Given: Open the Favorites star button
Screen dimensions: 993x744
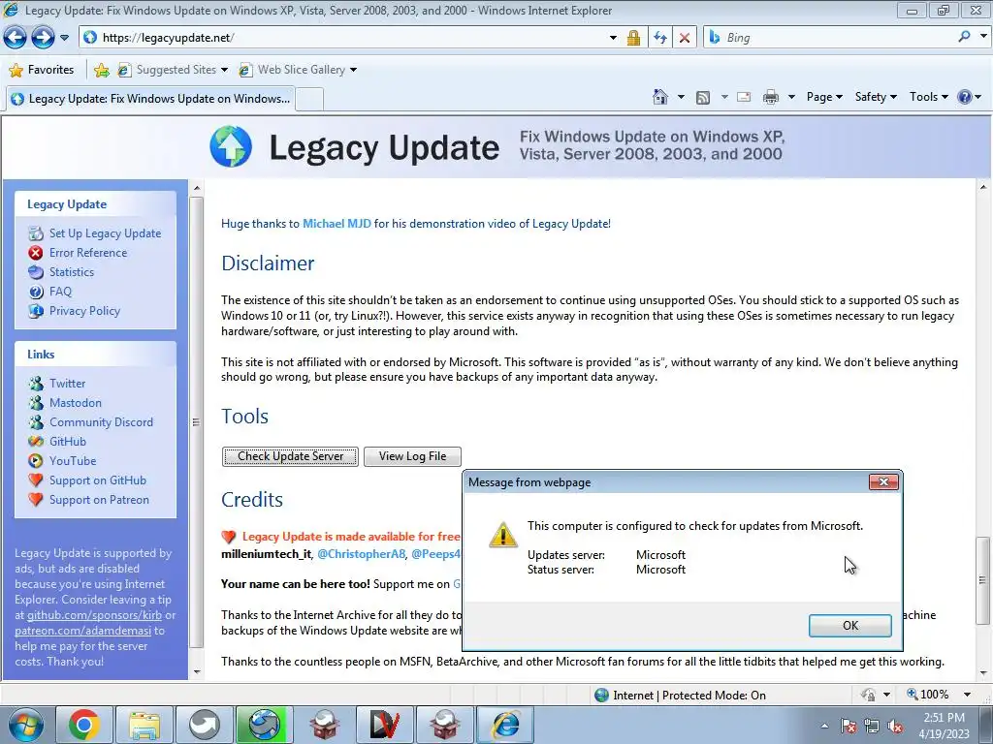Looking at the screenshot, I should pos(43,70).
